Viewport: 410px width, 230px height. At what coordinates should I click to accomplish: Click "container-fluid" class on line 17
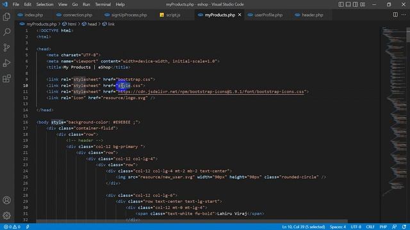pyautogui.click(x=95, y=128)
